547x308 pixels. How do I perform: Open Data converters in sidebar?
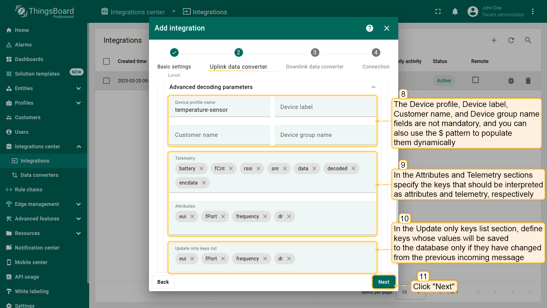(x=39, y=175)
